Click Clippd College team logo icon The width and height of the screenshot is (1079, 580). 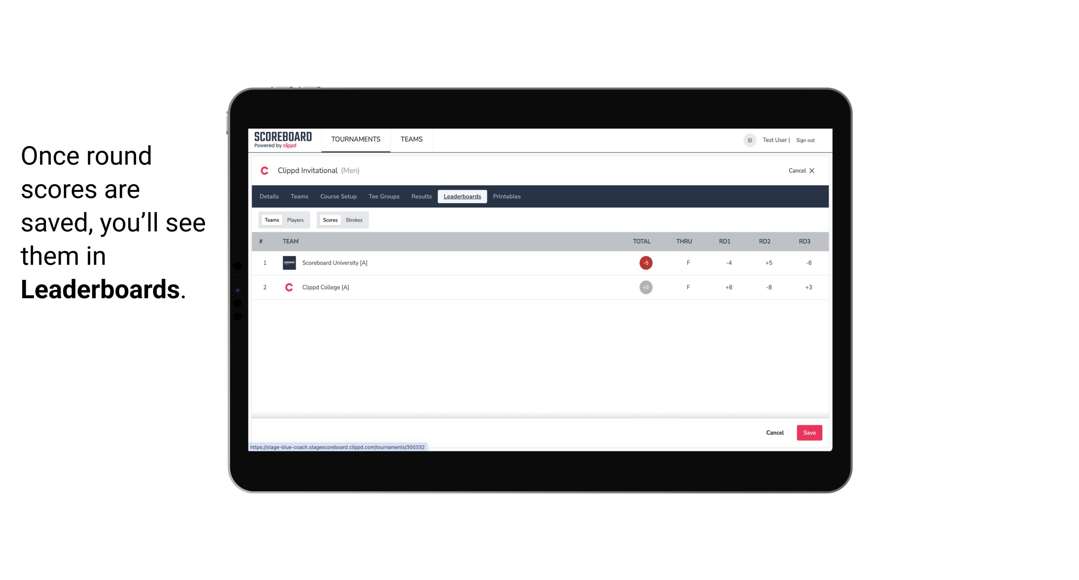tap(288, 287)
